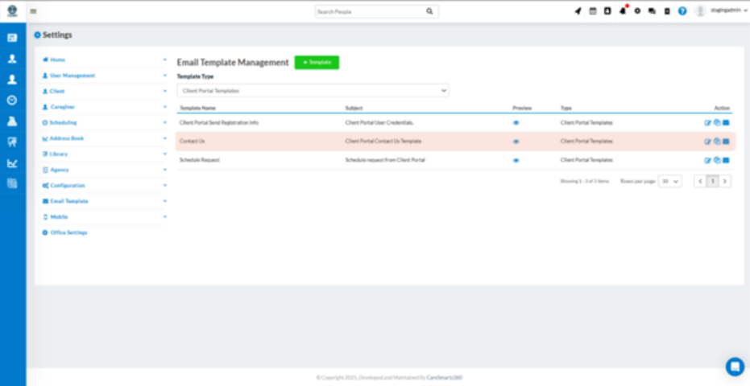Click the Search People input field
750x386 pixels.
[369, 11]
